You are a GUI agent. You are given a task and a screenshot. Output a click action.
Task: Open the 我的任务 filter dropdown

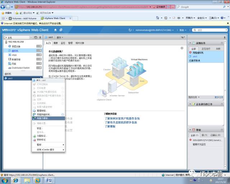(194, 97)
